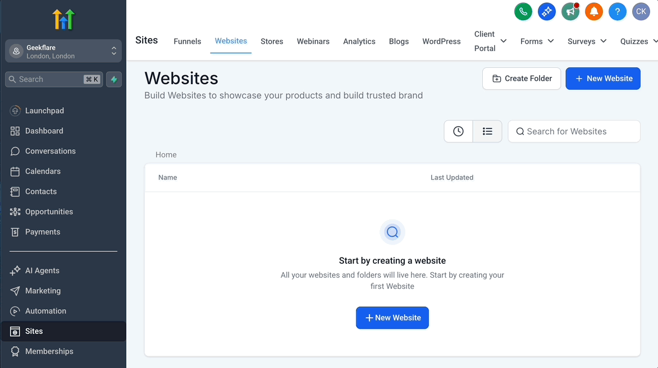Click the blue help question mark icon
The height and width of the screenshot is (368, 658).
click(x=617, y=12)
